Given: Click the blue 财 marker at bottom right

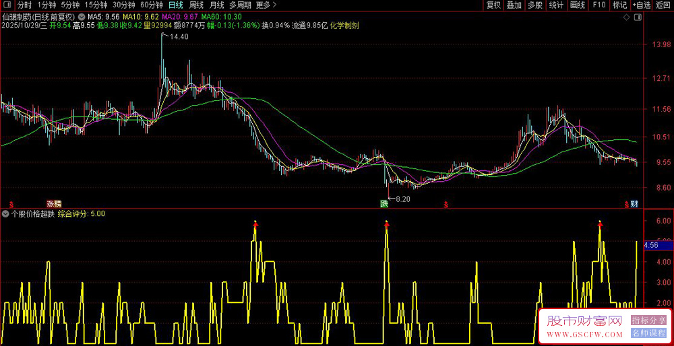Looking at the screenshot, I should point(634,203).
